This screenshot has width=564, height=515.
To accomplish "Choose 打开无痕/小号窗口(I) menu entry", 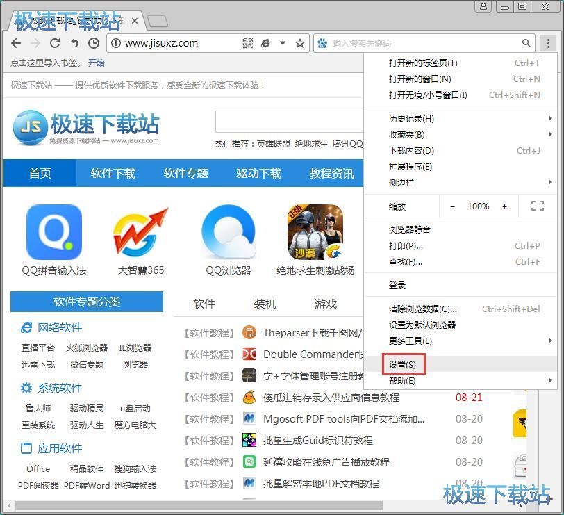I will [x=428, y=95].
